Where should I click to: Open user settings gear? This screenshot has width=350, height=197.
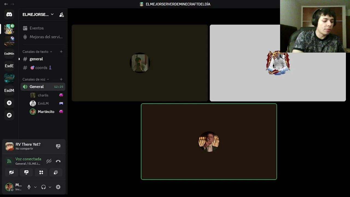[x=58, y=187]
